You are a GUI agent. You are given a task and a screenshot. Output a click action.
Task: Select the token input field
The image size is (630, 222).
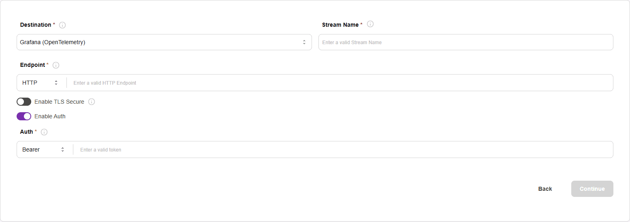(343, 149)
